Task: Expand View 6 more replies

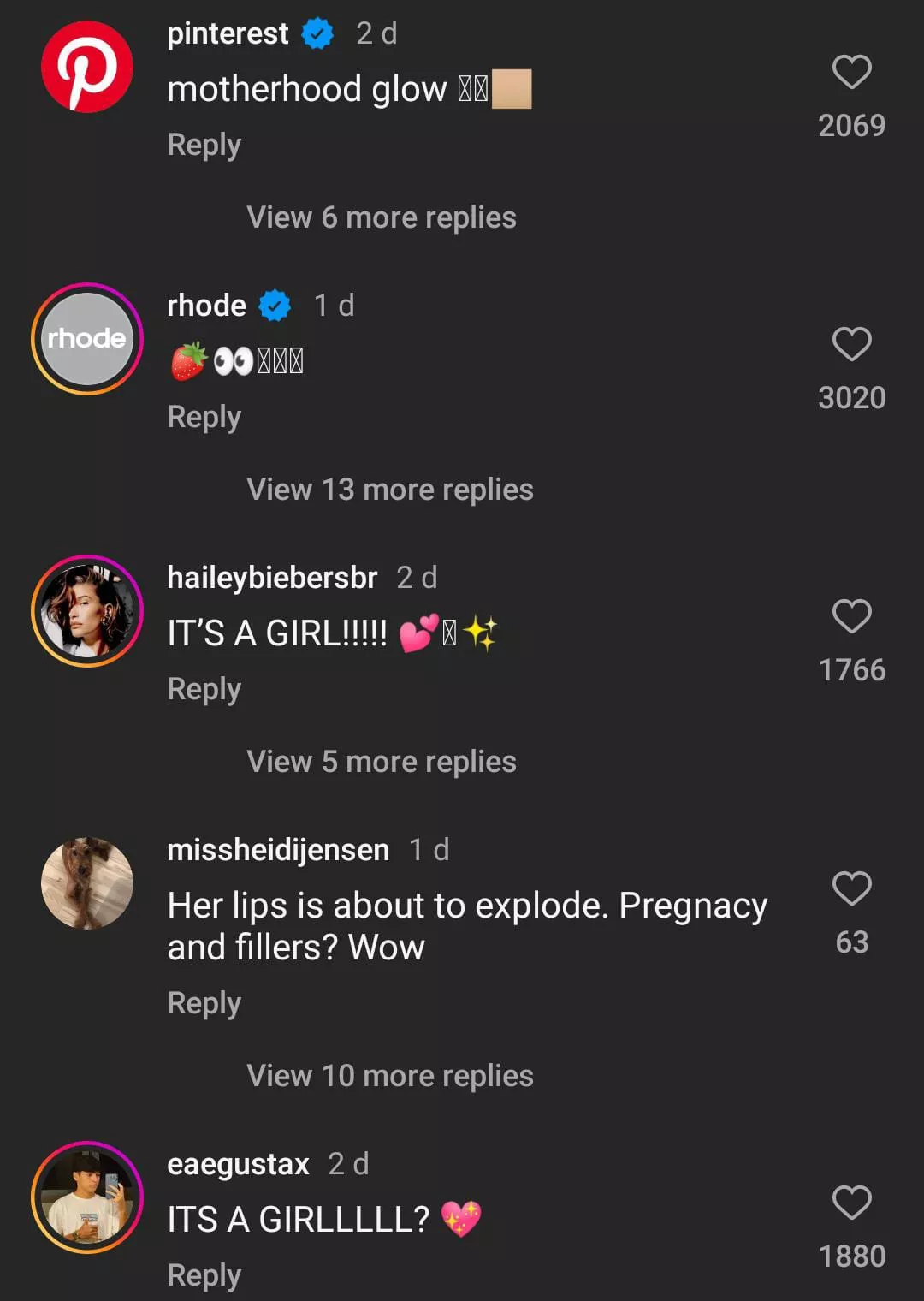Action: tap(381, 217)
